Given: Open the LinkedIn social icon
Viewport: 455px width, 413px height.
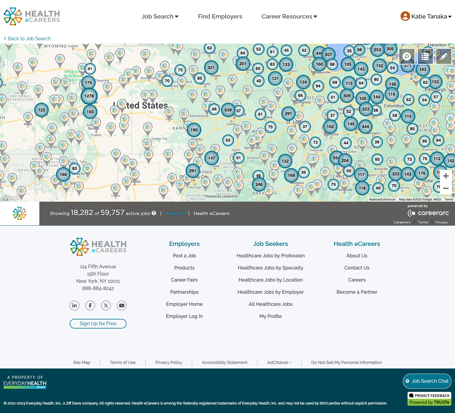Looking at the screenshot, I should [74, 306].
